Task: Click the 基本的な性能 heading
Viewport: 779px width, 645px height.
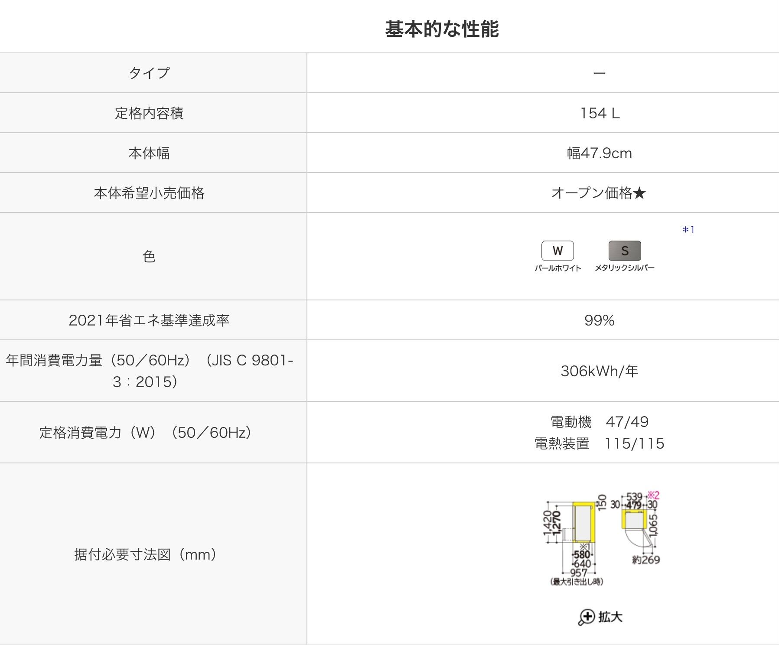Action: click(x=442, y=29)
